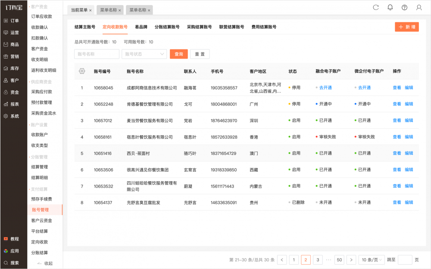The width and height of the screenshot is (431, 269).
Task: Open 预存手续费 in the submenu
Action: (41, 199)
